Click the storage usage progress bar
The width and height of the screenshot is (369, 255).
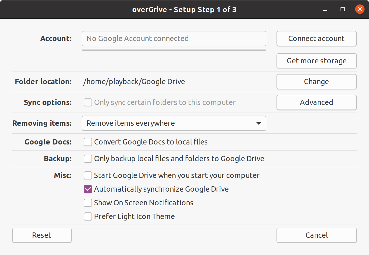[174, 50]
